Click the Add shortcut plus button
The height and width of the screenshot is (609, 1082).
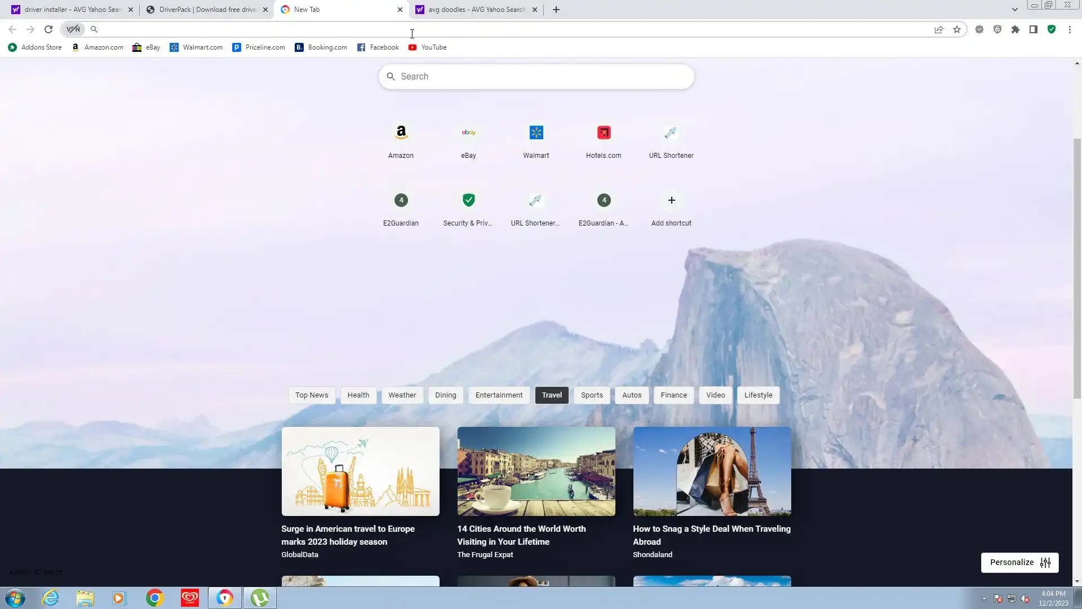671,201
